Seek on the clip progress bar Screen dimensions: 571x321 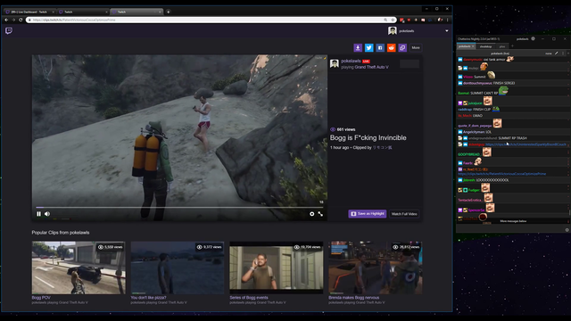[179, 208]
